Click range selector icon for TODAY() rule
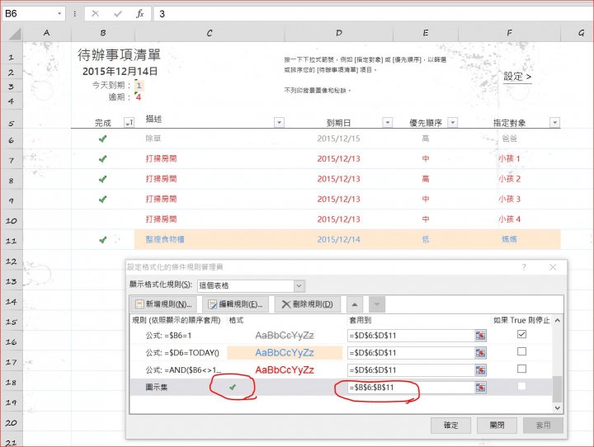594x447 pixels. coord(480,352)
